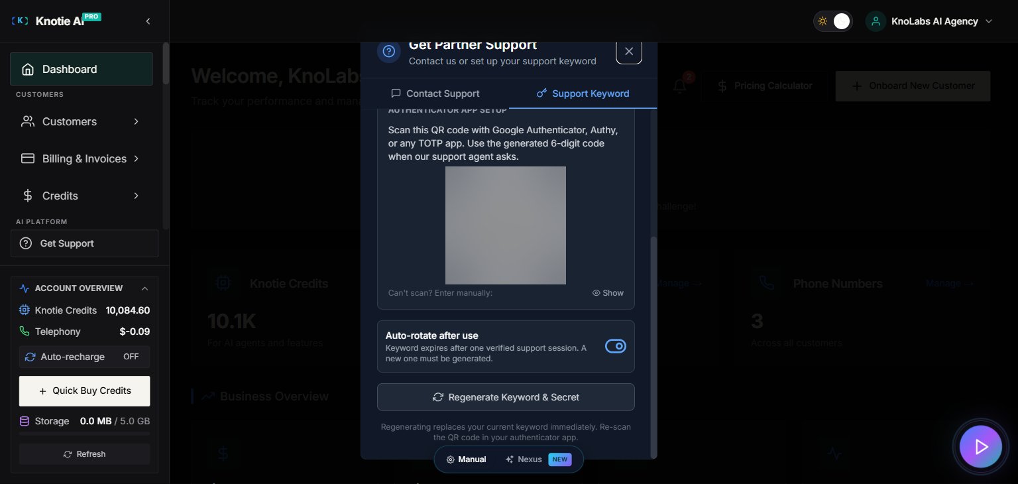
Task: Switch to the Contact Support tab
Action: click(435, 93)
